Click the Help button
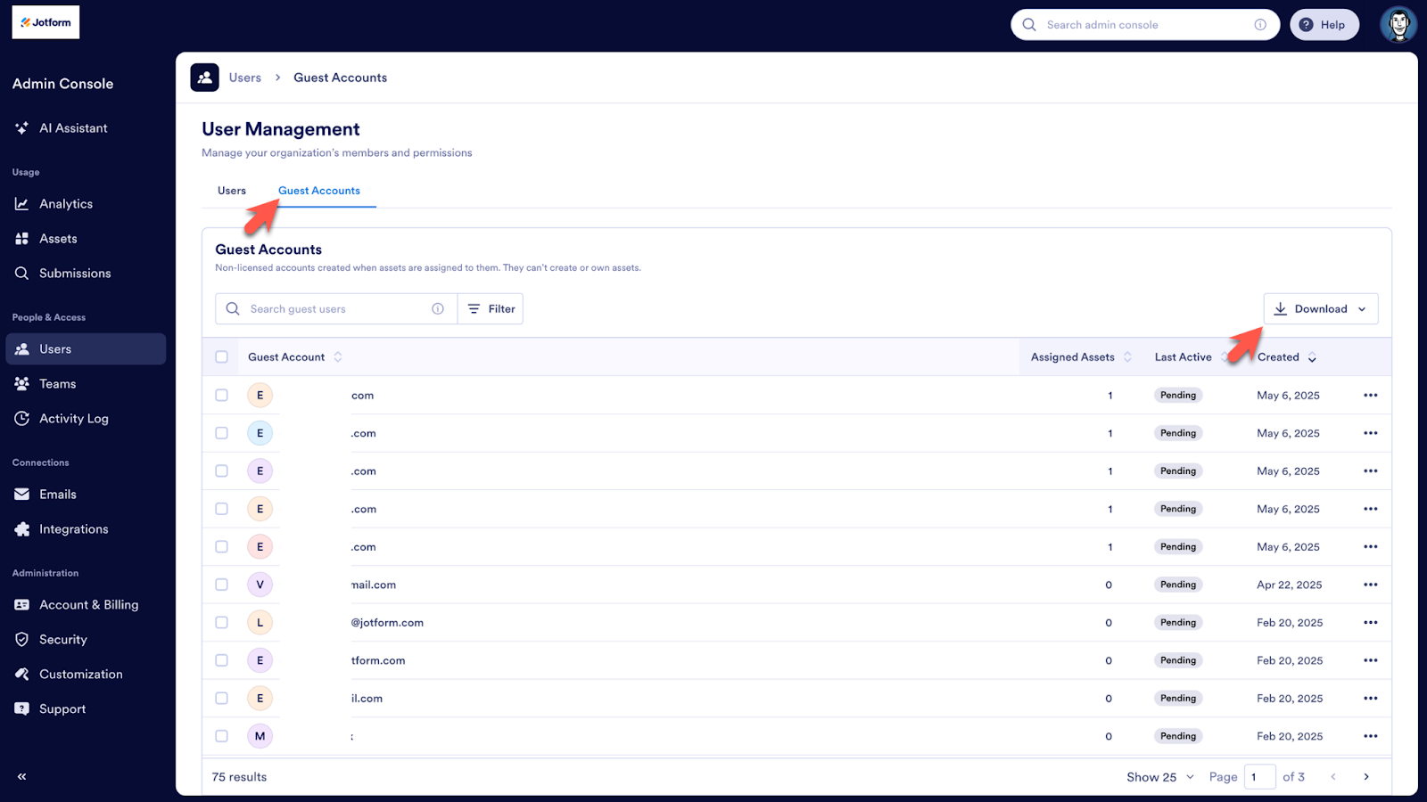The width and height of the screenshot is (1427, 802). [1324, 24]
